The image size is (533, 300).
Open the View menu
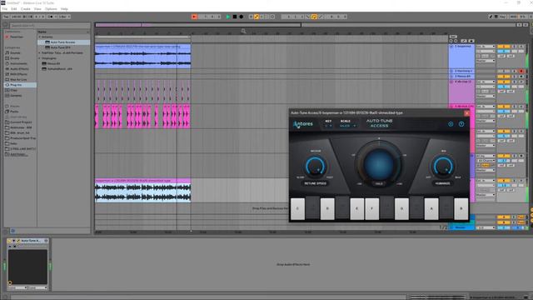[x=37, y=9]
